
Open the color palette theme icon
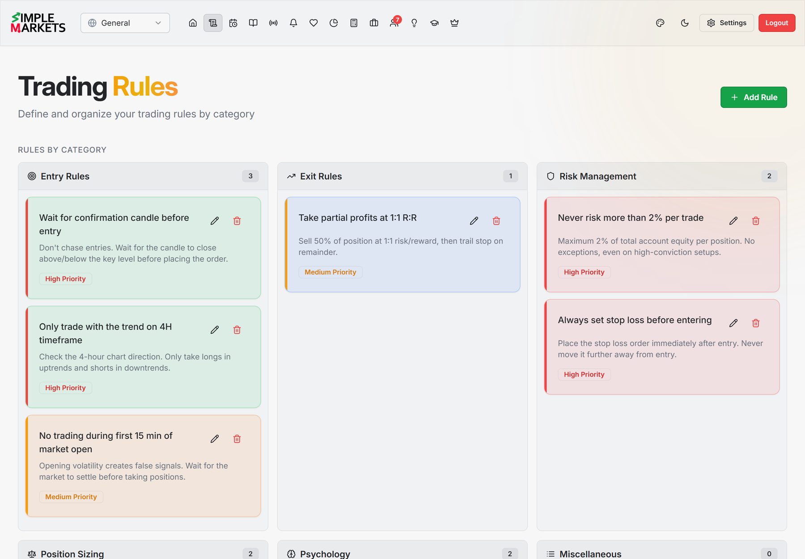(x=660, y=23)
